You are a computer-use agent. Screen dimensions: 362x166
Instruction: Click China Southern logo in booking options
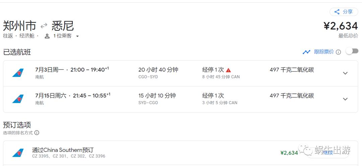tap(18, 153)
